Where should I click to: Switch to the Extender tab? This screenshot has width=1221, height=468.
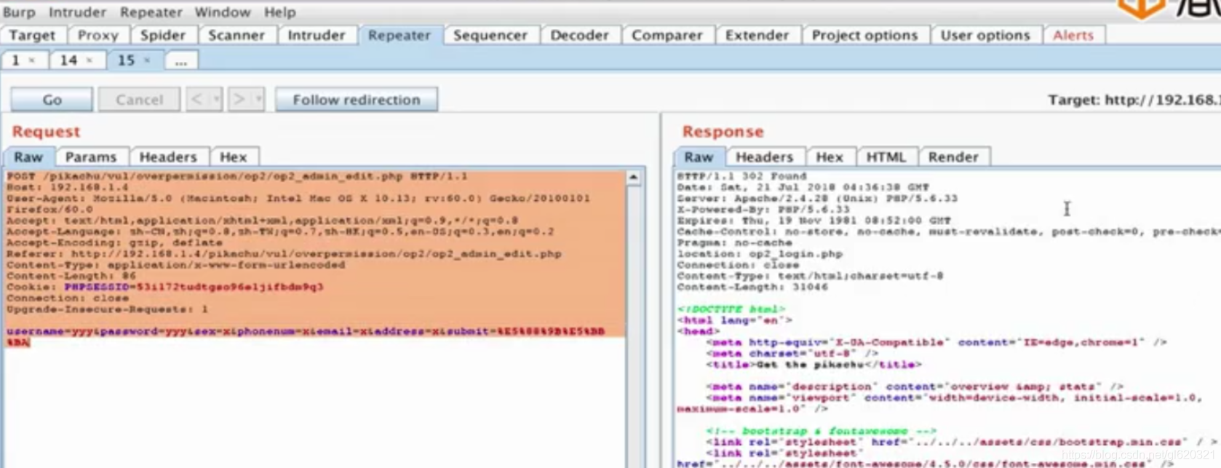(x=757, y=35)
